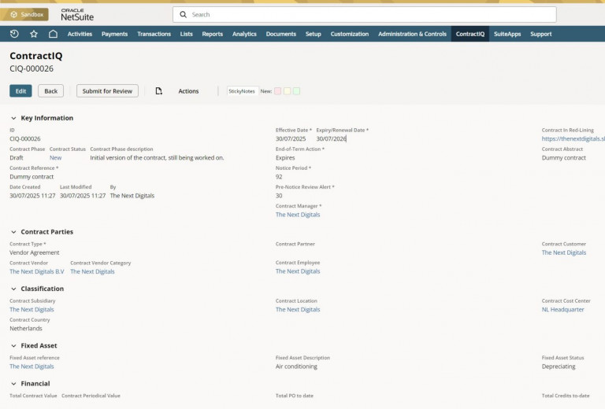The height and width of the screenshot is (409, 605).
Task: Open the thenextdigitals red-lining URL
Action: [x=573, y=138]
